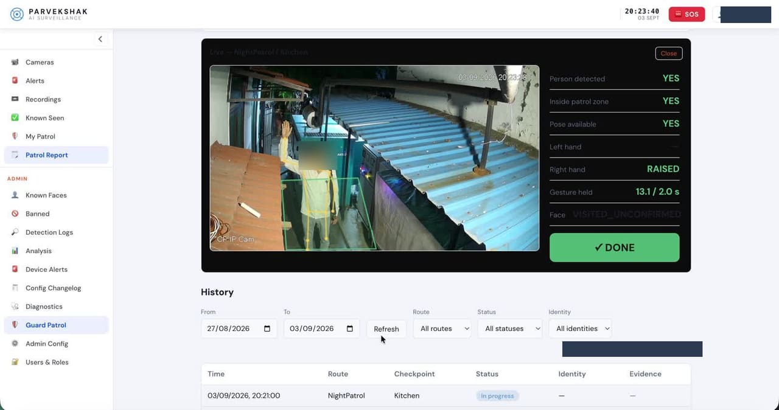Click the Diagnostics icon
Screen dimensions: 779x410
[x=15, y=307]
